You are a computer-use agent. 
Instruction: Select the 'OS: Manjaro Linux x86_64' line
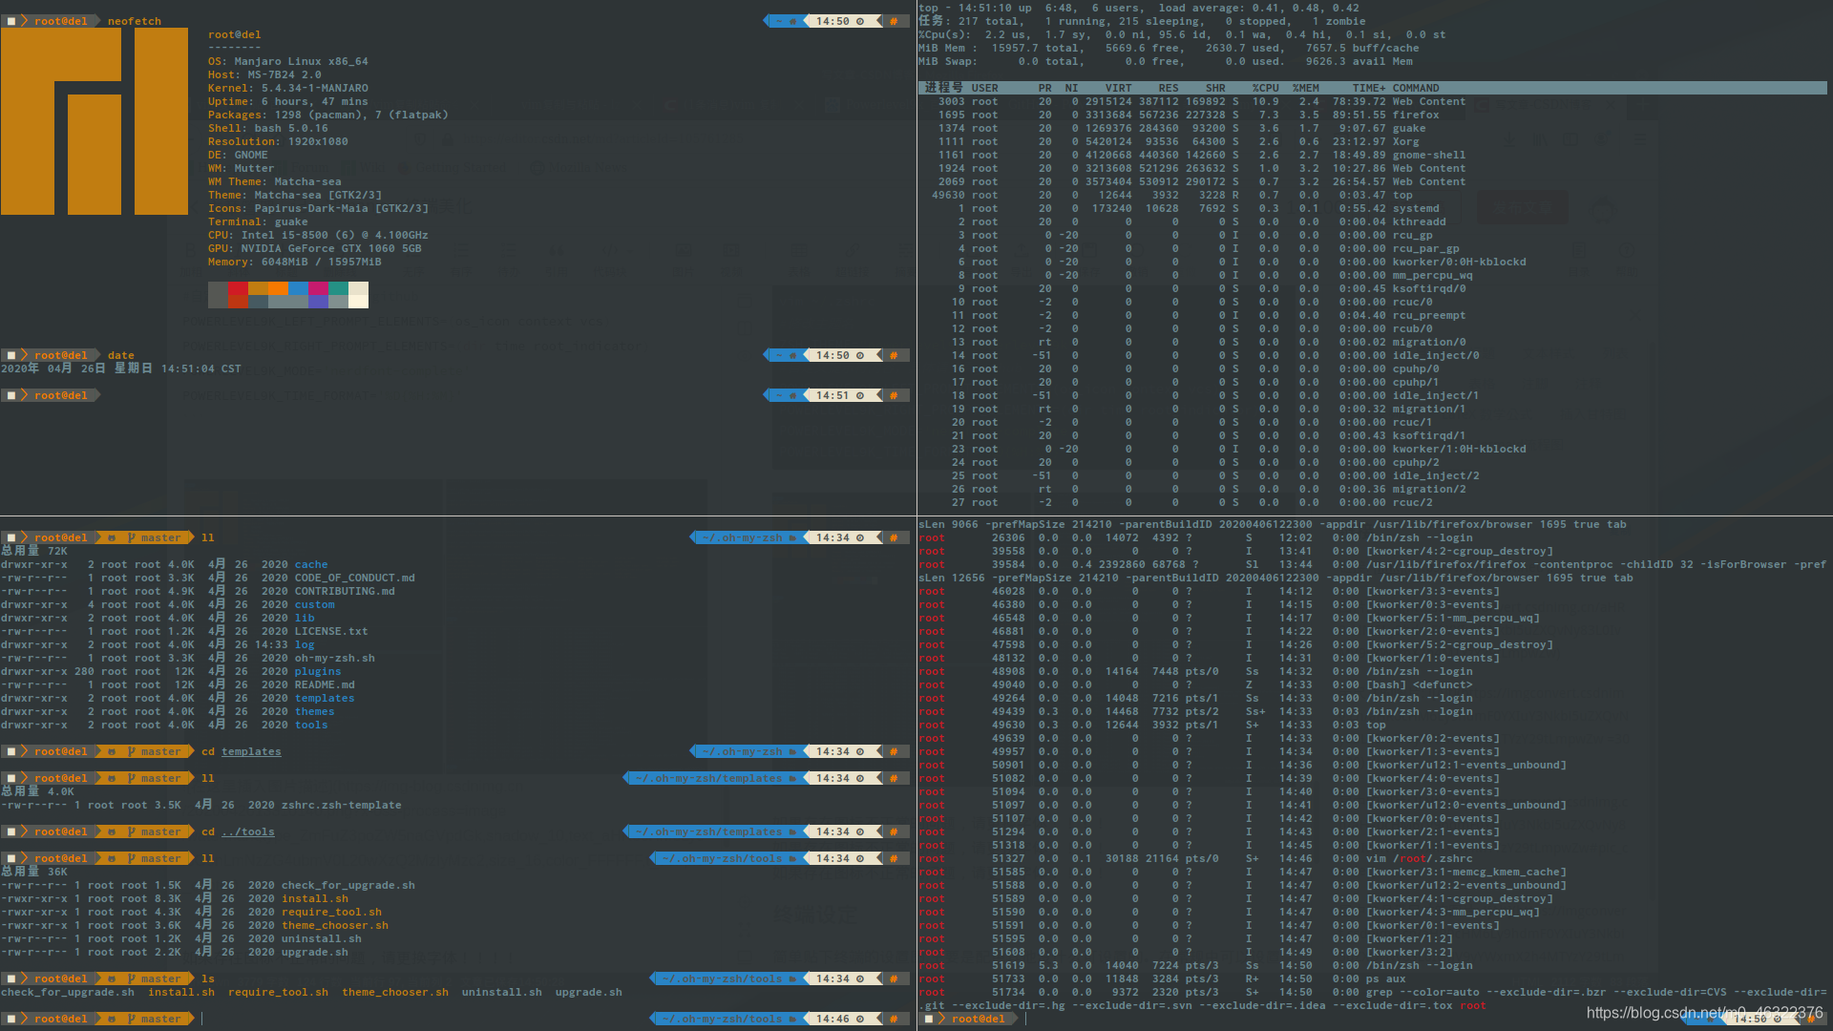[x=288, y=61]
